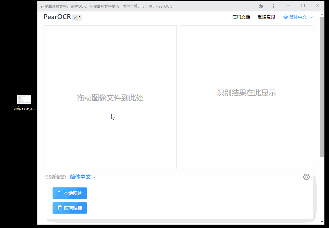The height and width of the screenshot is (228, 329).
Task: Expand the top-right interface language dropdown
Action: (311, 17)
